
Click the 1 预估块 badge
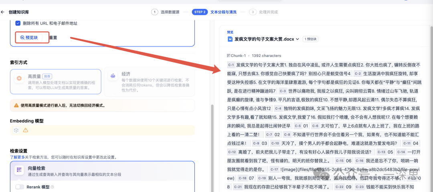311,39
